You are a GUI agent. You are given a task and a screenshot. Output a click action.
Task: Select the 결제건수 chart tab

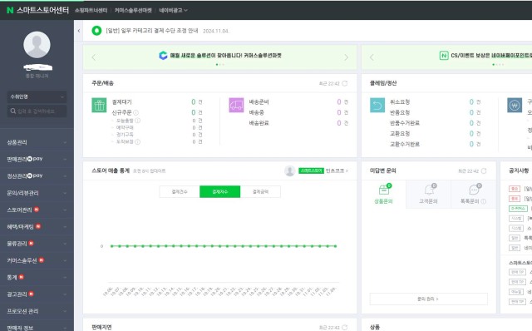tap(180, 192)
